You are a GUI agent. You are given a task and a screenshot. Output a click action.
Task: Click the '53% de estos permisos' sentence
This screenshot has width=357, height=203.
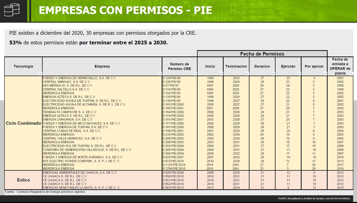[x=89, y=43]
